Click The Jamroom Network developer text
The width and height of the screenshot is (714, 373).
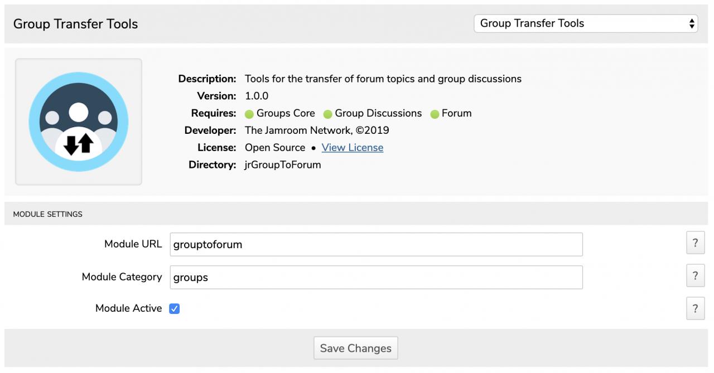pyautogui.click(x=317, y=130)
